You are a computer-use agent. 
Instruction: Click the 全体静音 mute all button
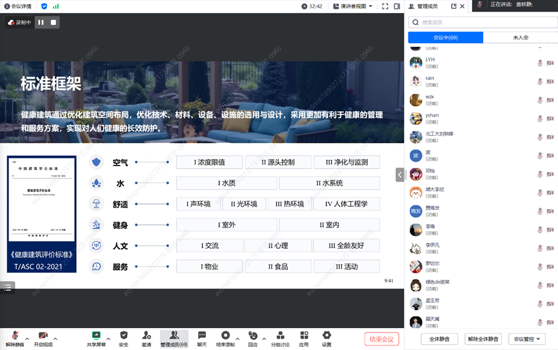(x=439, y=339)
